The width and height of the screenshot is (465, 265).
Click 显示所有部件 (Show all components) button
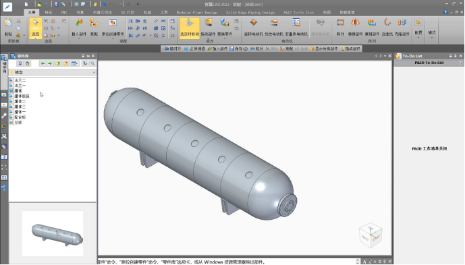pyautogui.click(x=324, y=49)
